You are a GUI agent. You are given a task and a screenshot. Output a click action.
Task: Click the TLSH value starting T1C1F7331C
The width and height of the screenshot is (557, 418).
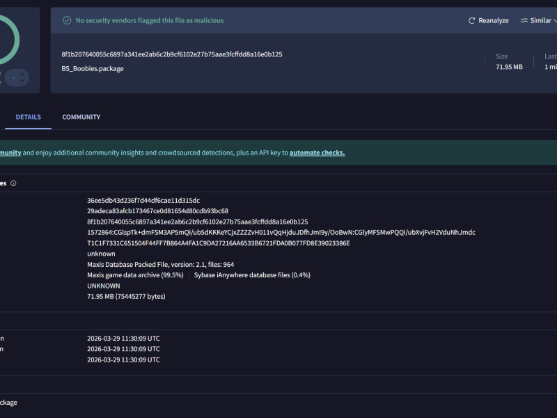click(218, 243)
